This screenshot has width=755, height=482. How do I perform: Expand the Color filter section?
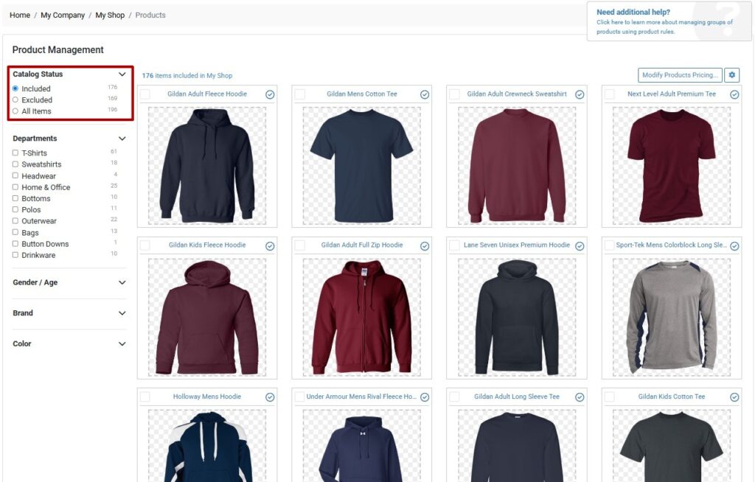(122, 343)
